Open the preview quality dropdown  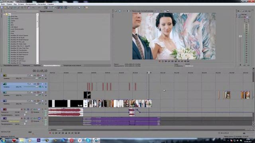tap(144, 11)
